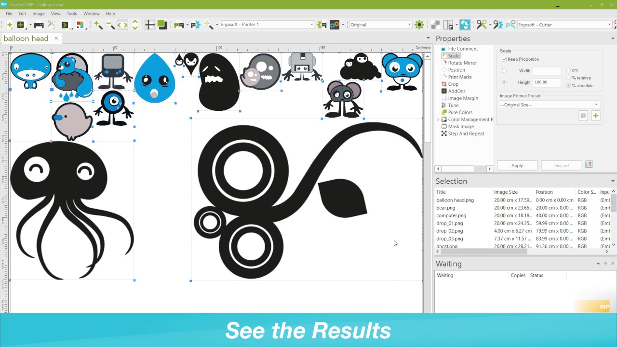This screenshot has height=347, width=617.
Task: Click the fit to width arrows icon
Action: tap(122, 25)
